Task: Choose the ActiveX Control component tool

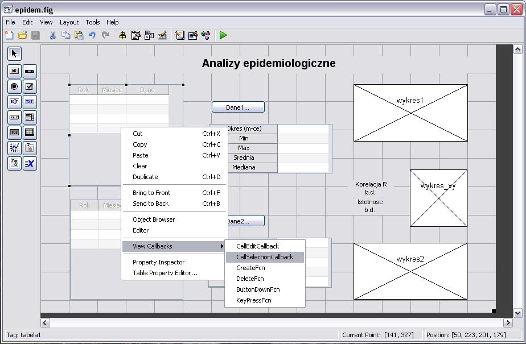Action: click(30, 163)
